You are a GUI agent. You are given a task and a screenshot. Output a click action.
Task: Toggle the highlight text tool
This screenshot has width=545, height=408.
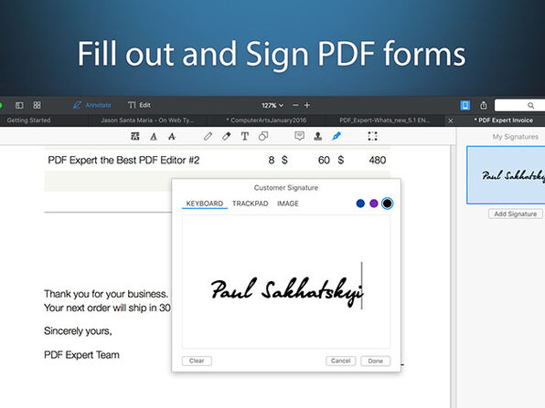134,136
